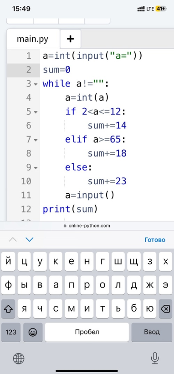Switch to the 123 numeric keyboard

click(11, 332)
